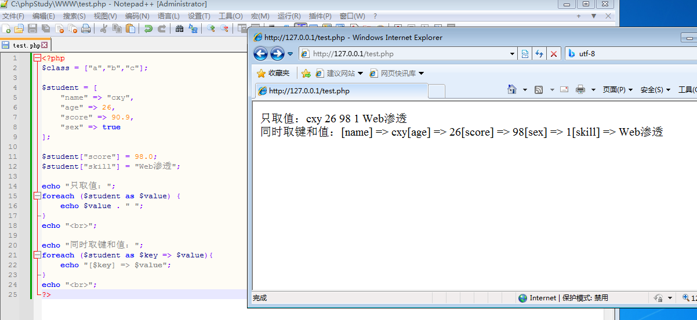Open the 建议网站 favorites link

pyautogui.click(x=339, y=73)
